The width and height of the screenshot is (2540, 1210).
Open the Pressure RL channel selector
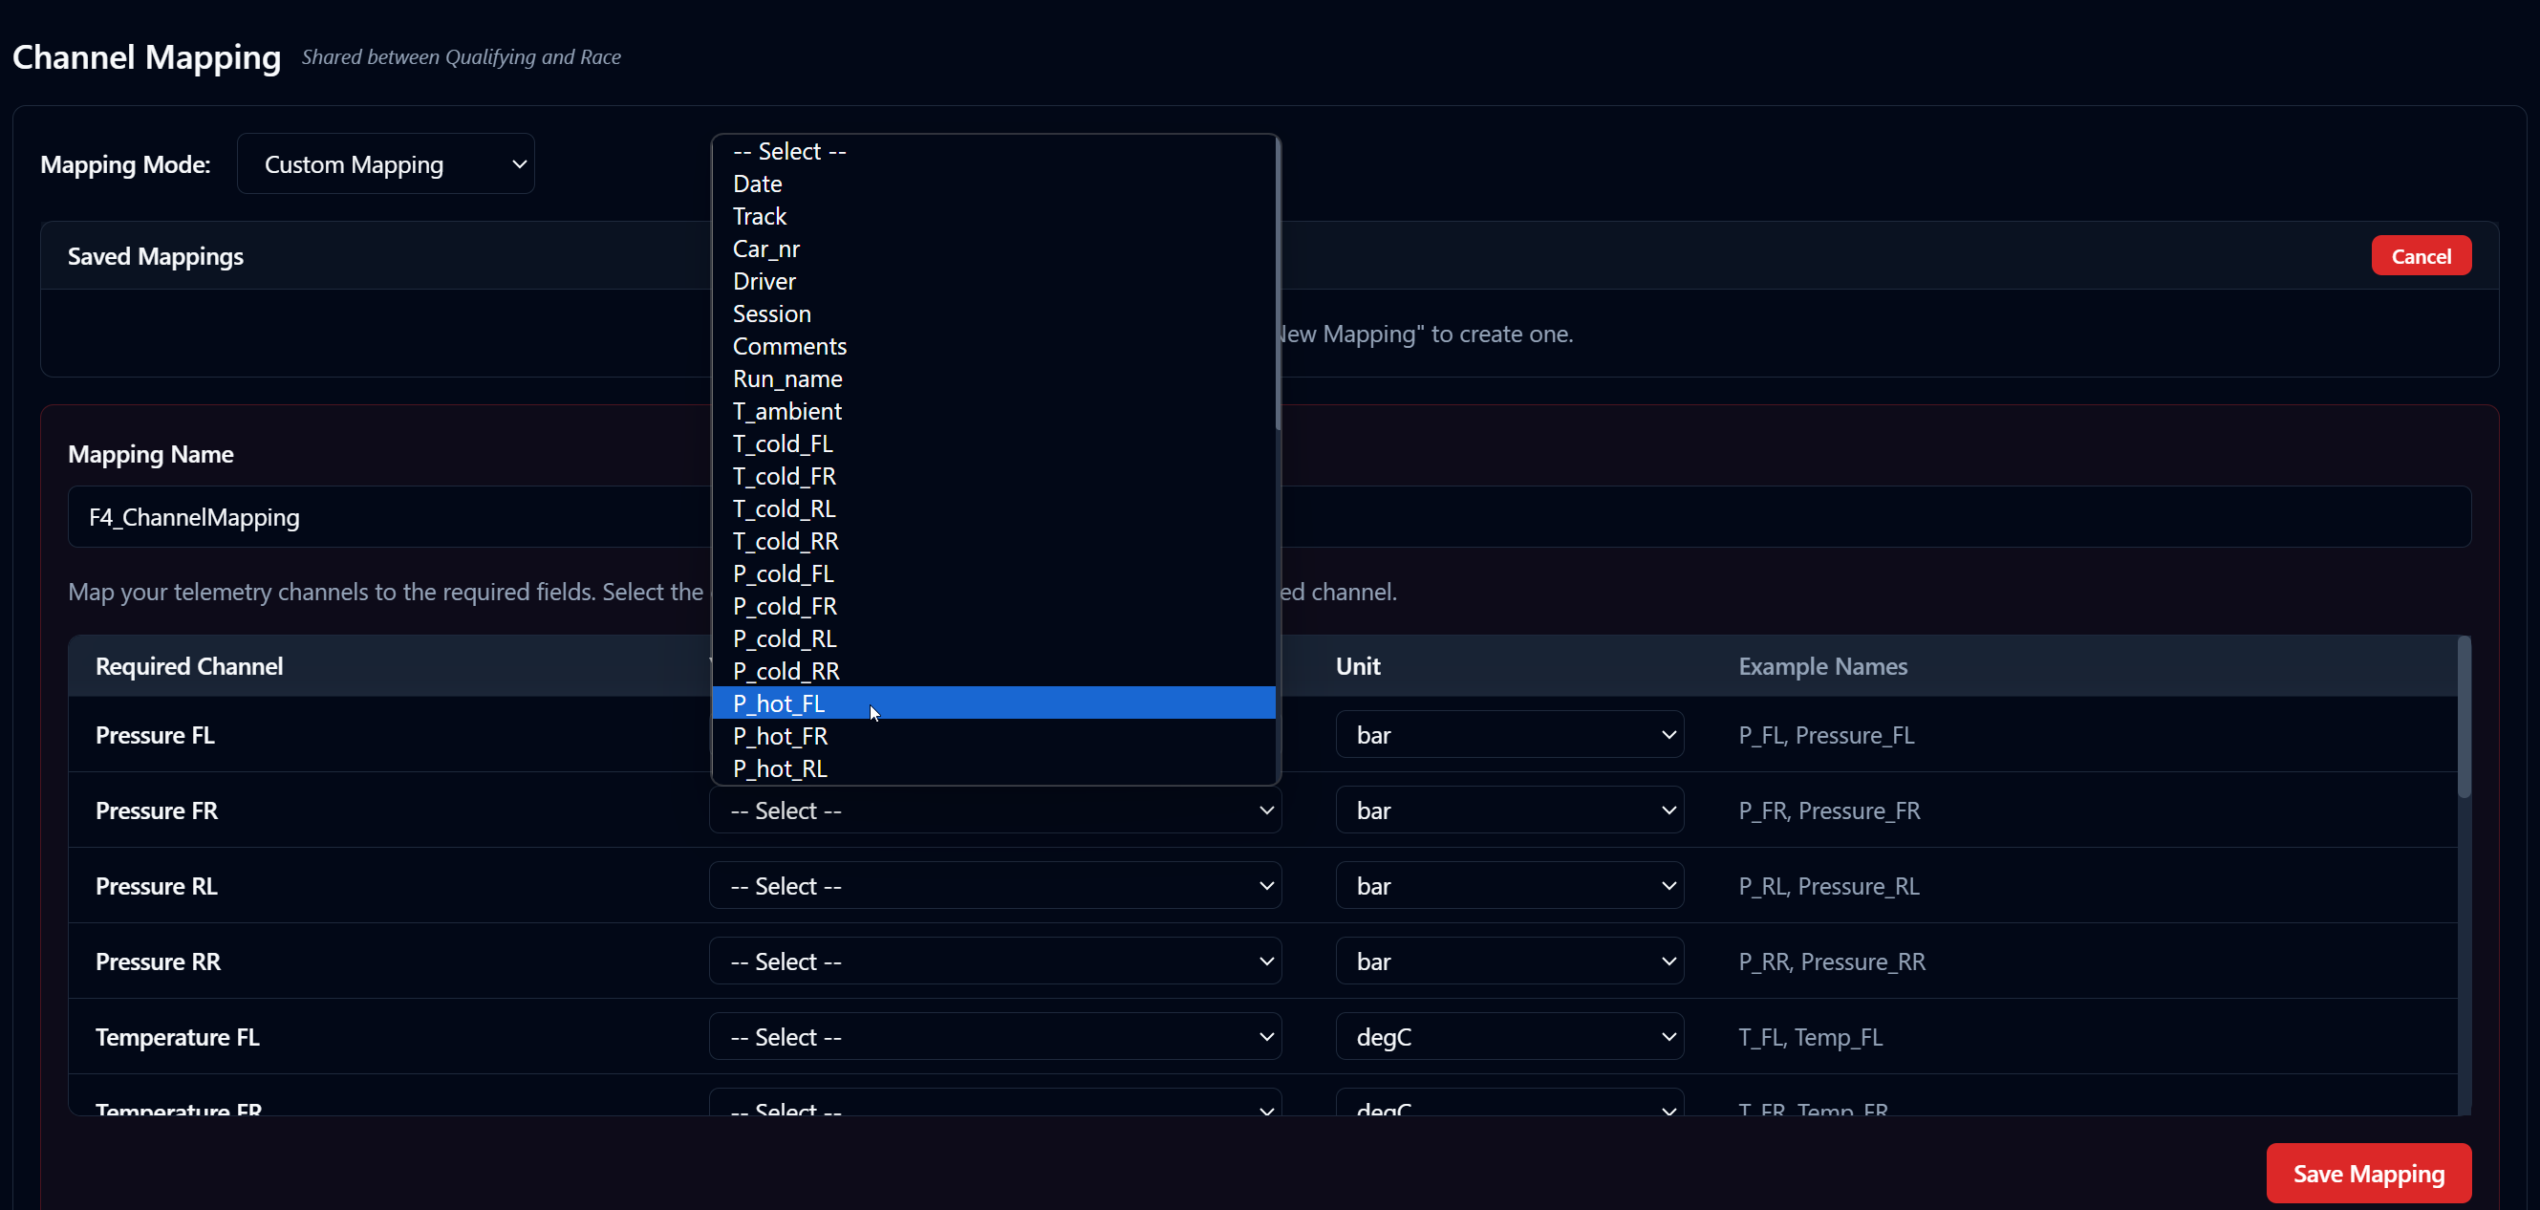click(x=994, y=886)
